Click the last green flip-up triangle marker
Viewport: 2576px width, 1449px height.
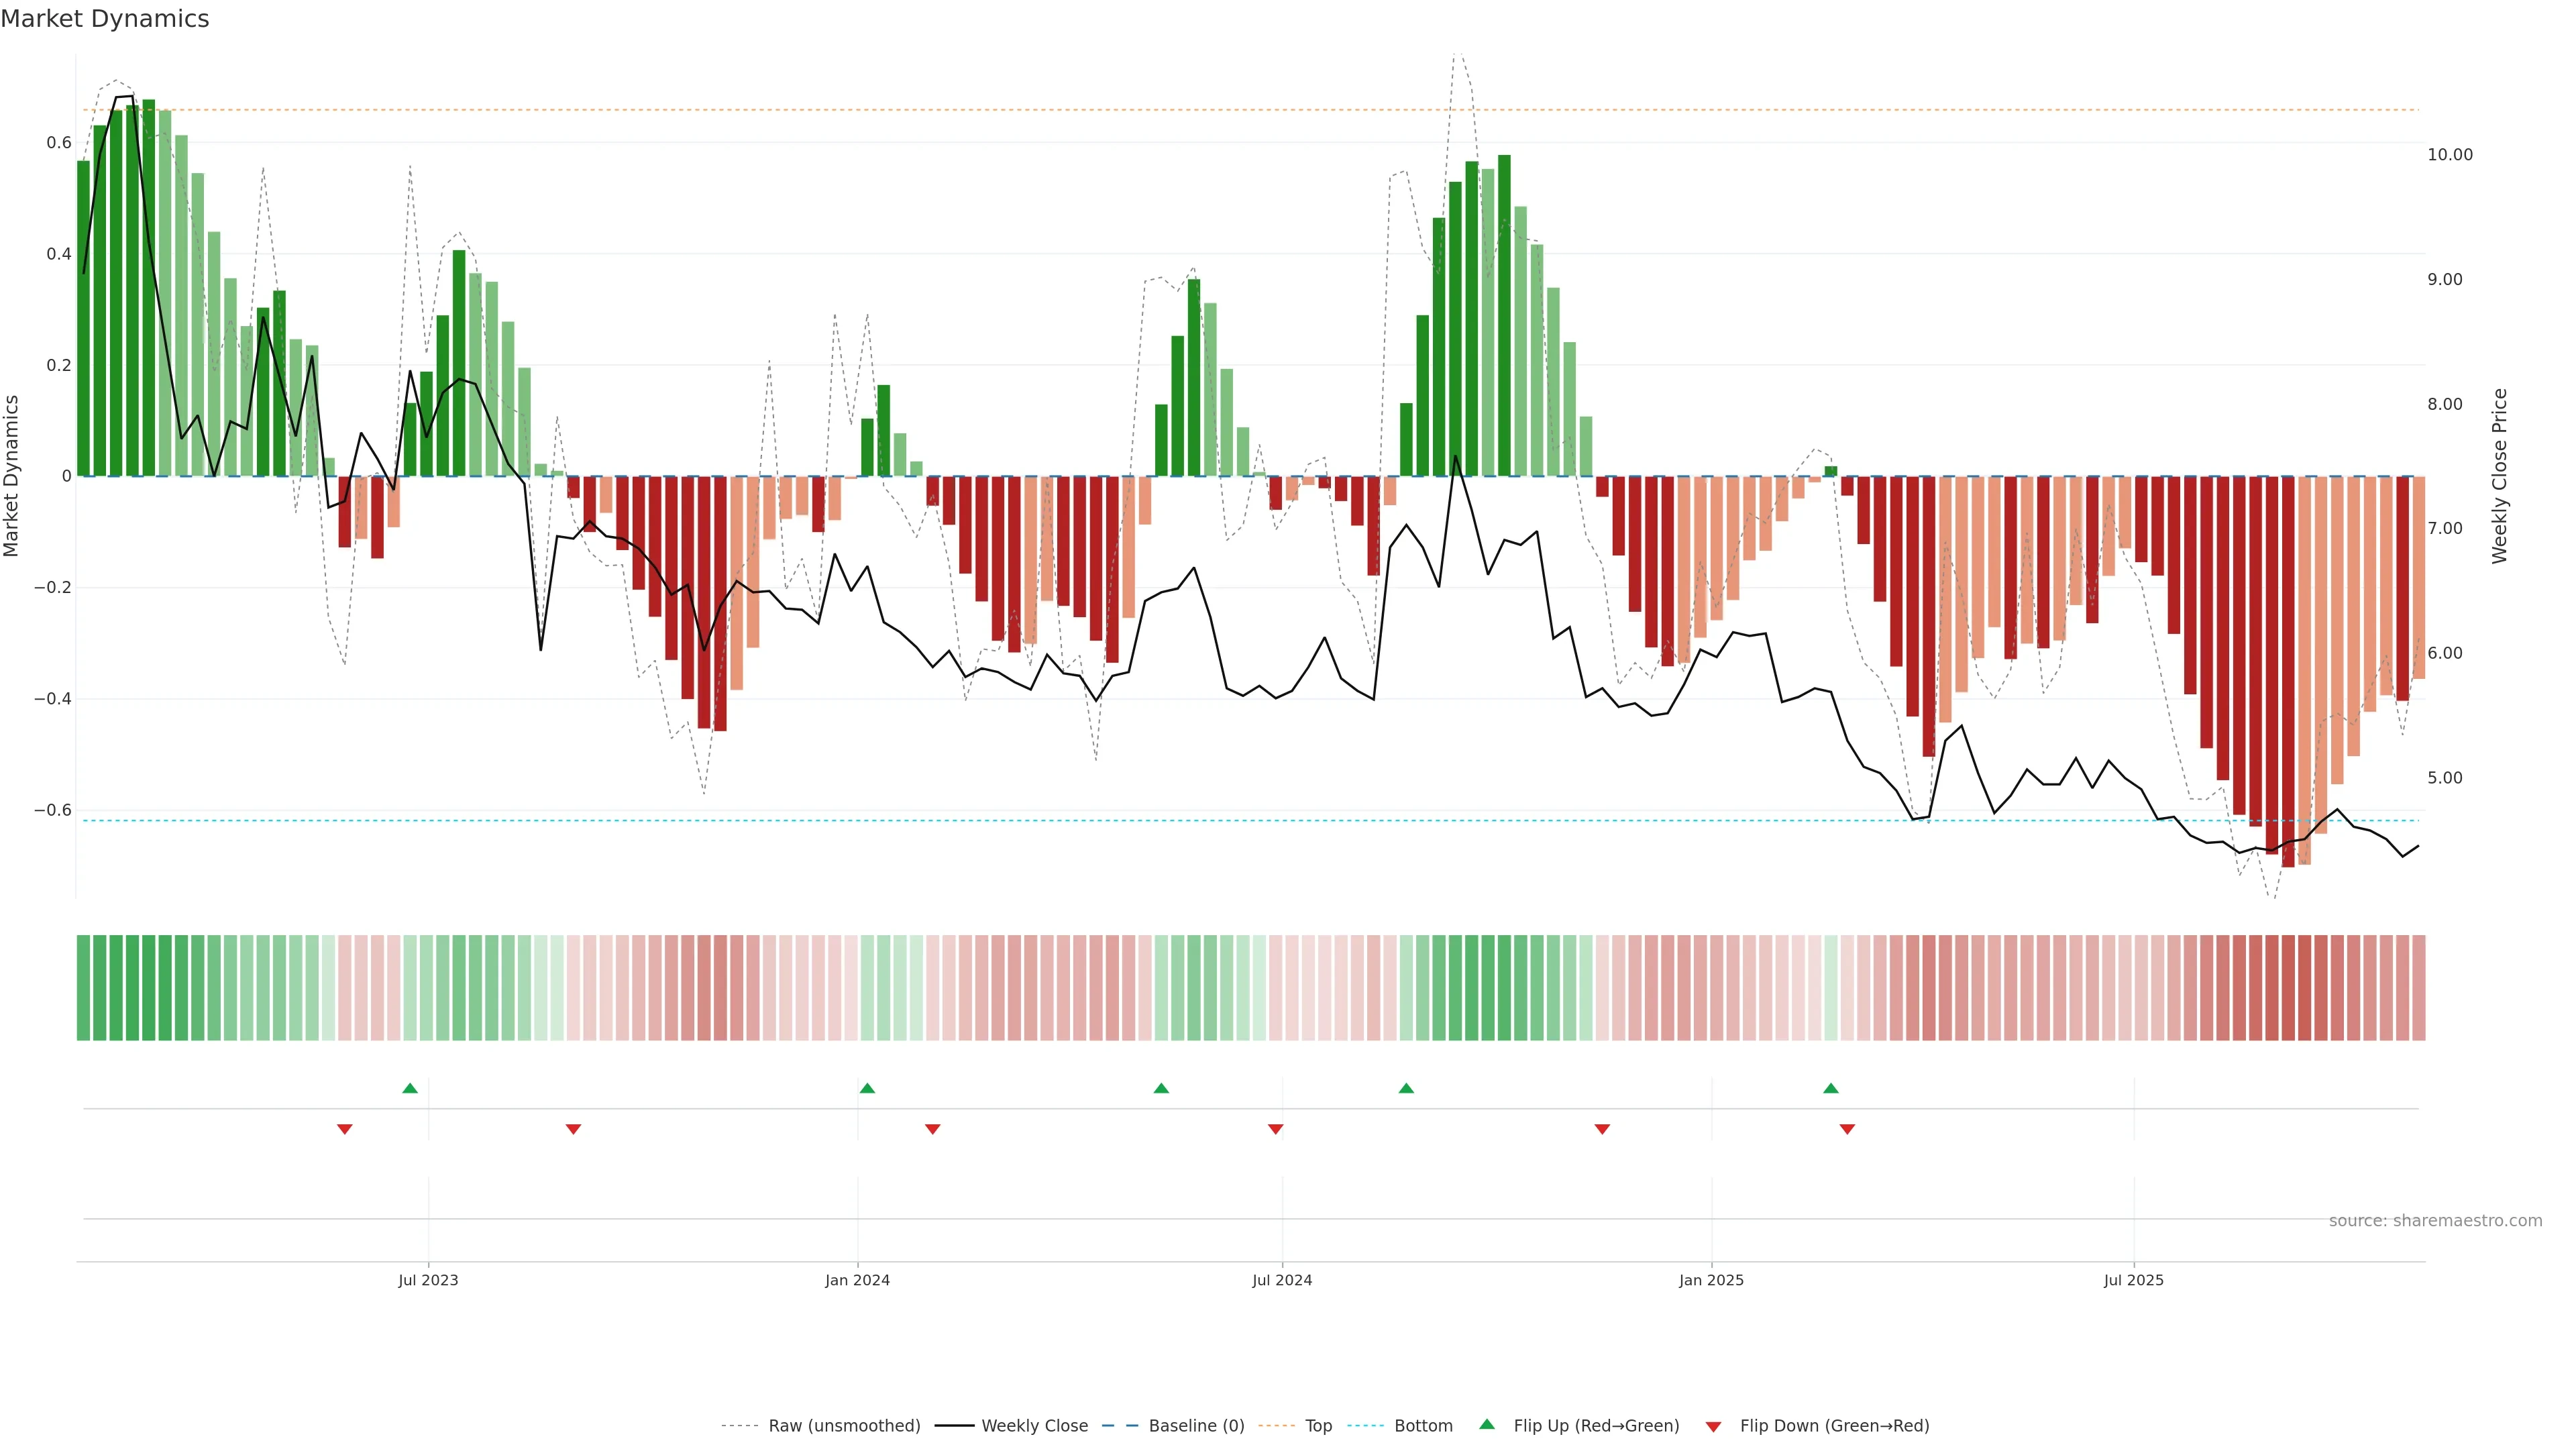click(1830, 1088)
